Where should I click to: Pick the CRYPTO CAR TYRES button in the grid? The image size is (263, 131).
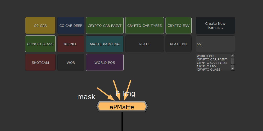pos(144,26)
